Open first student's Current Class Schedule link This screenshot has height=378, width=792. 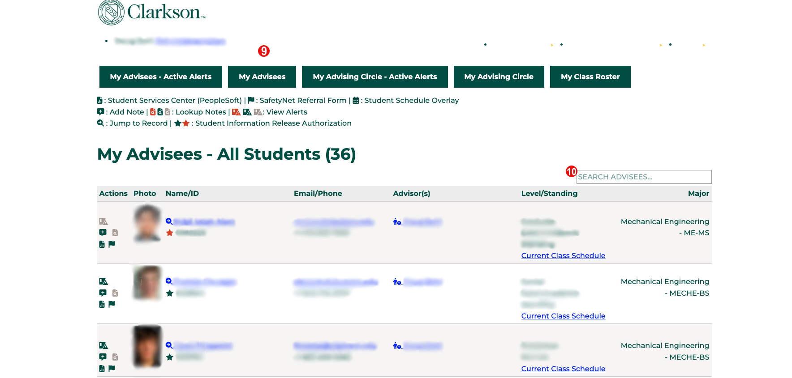[x=563, y=255]
